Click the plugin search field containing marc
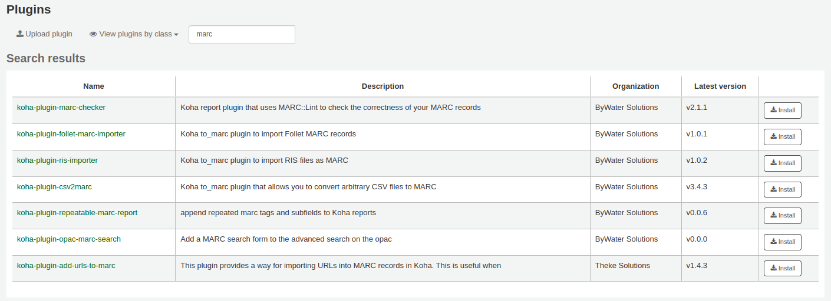 pos(242,34)
